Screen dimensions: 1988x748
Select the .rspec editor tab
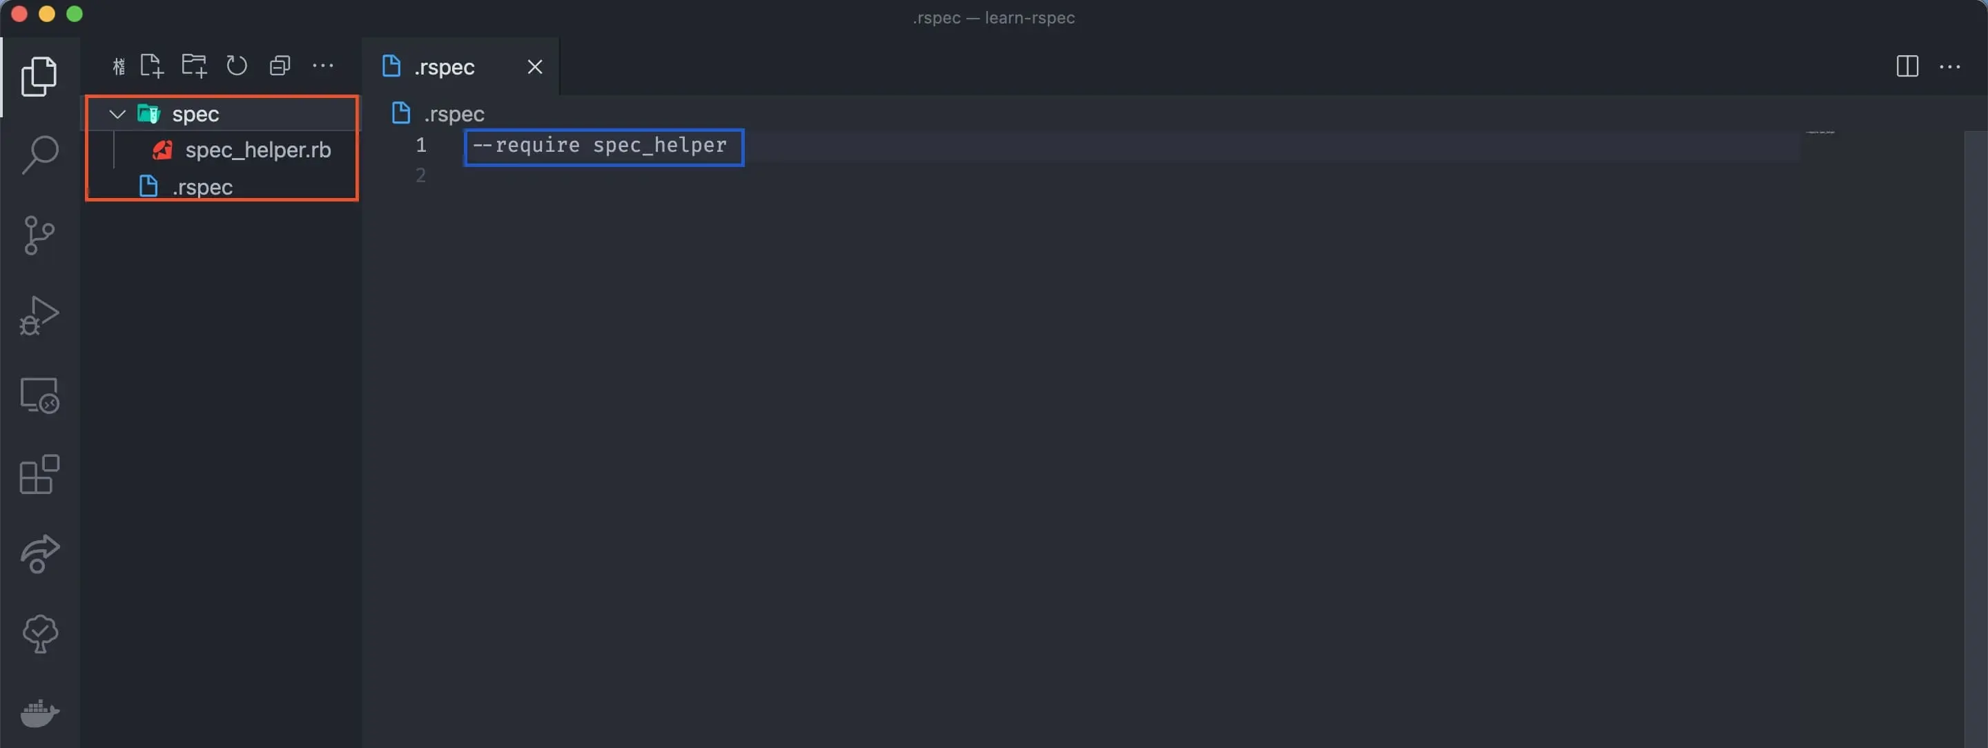pos(444,67)
